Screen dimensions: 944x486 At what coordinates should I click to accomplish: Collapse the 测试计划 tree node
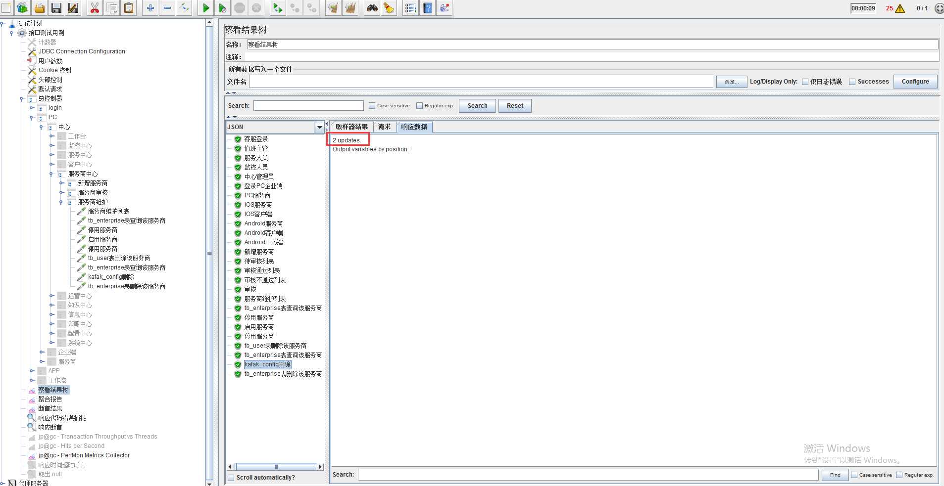[1, 23]
